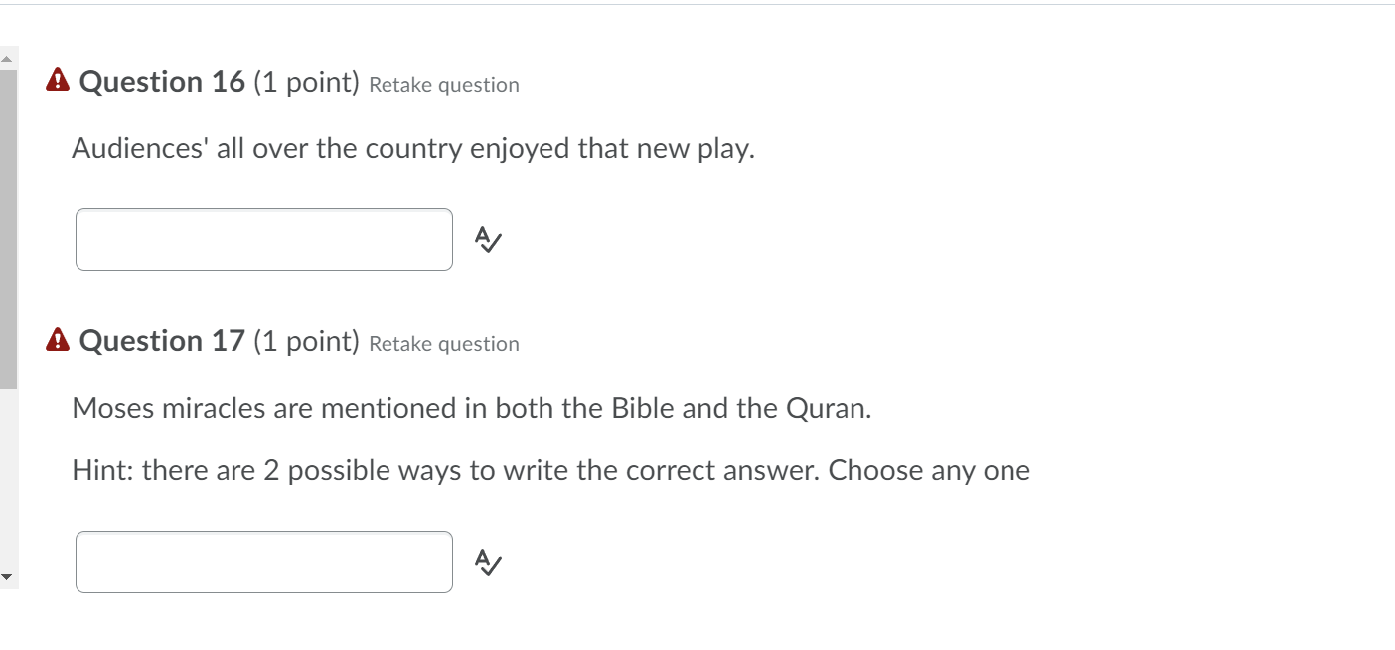Focus the Question 17 answer text box
The width and height of the screenshot is (1395, 650).
pyautogui.click(x=263, y=562)
